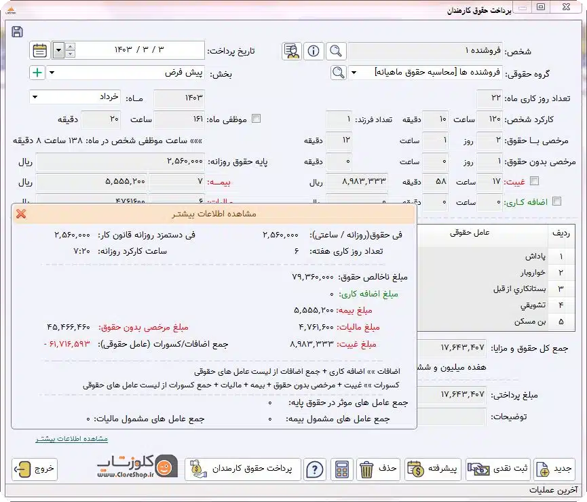The width and height of the screenshot is (587, 502).
Task: Click the daily base salary field ۲,۵۶۰,۰۰۰
Action: click(x=120, y=161)
